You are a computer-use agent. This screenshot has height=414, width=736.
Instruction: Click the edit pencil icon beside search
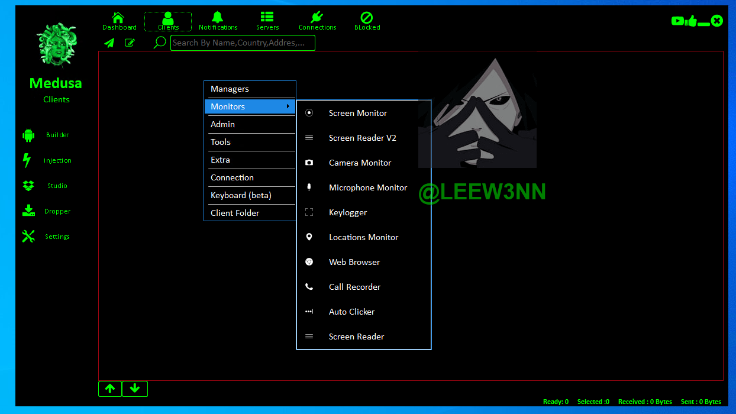click(130, 43)
